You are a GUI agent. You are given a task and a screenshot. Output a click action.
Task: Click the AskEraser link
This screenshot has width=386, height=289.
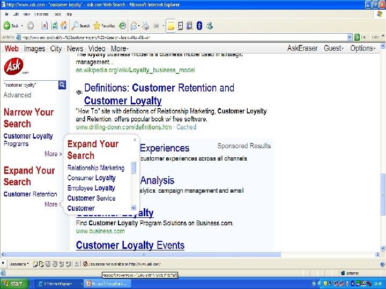(x=302, y=48)
